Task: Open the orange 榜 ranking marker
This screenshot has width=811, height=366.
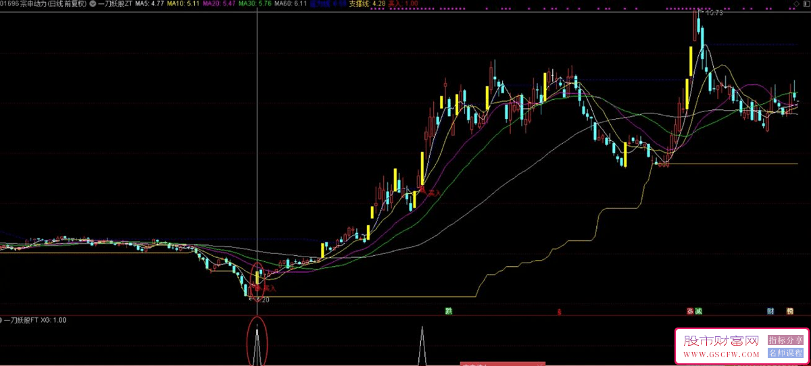Action: [x=789, y=311]
